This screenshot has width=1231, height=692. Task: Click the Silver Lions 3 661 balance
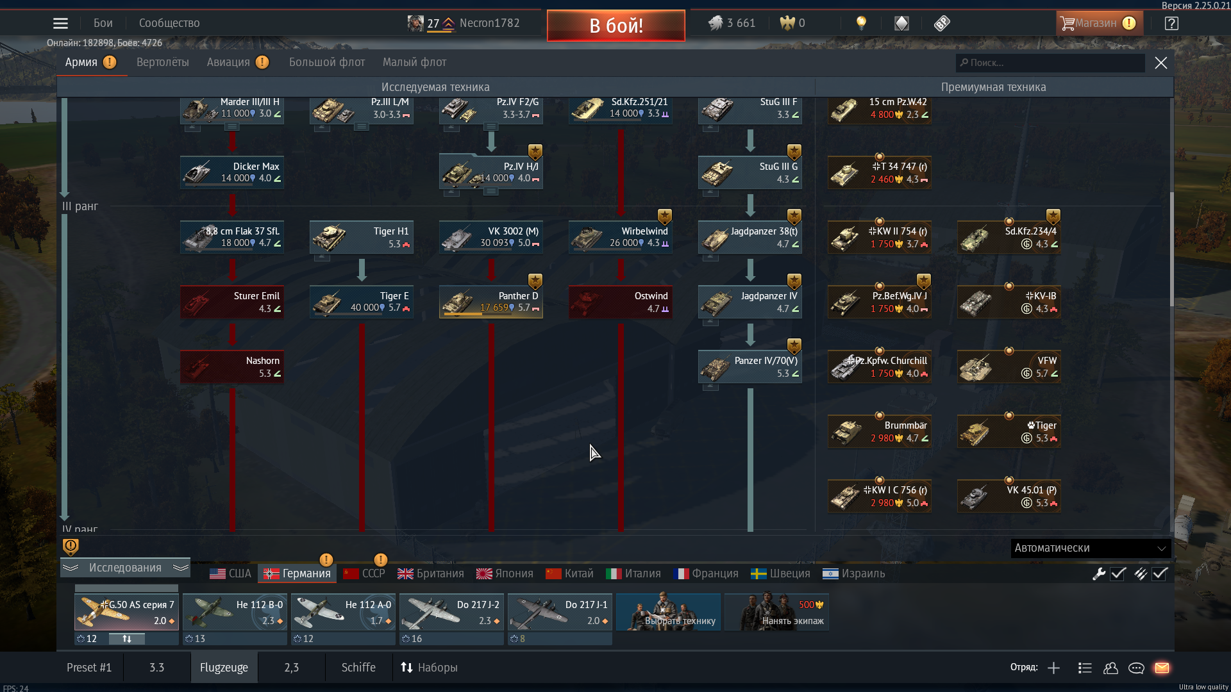[x=732, y=23]
